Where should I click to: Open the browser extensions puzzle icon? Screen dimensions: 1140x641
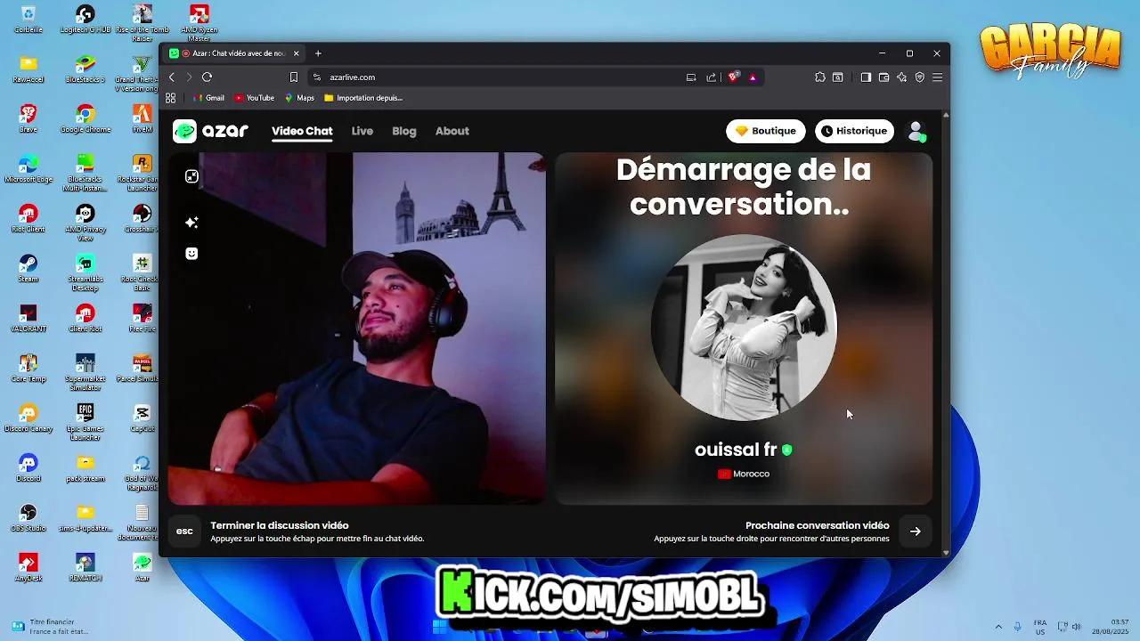[x=820, y=77]
